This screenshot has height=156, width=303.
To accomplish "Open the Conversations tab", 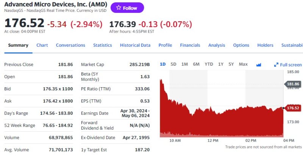I will pyautogui.click(x=70, y=45).
